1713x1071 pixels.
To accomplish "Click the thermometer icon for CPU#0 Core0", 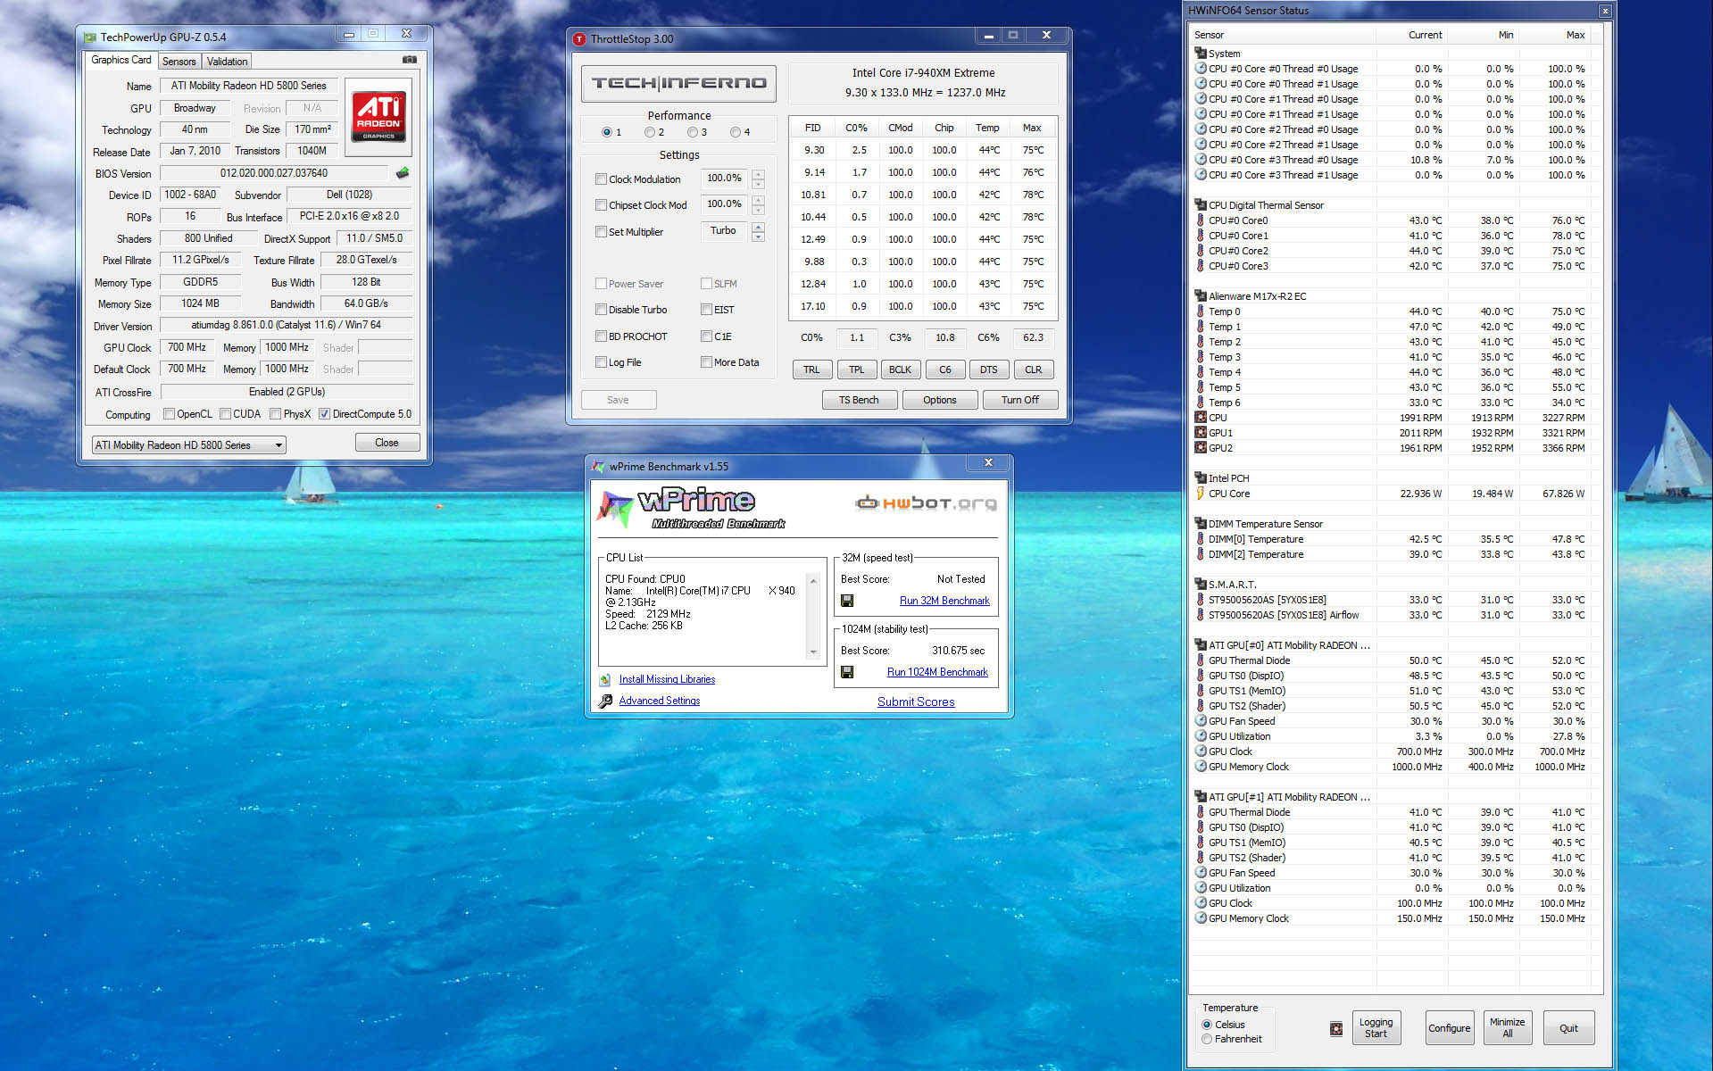I will pos(1201,220).
